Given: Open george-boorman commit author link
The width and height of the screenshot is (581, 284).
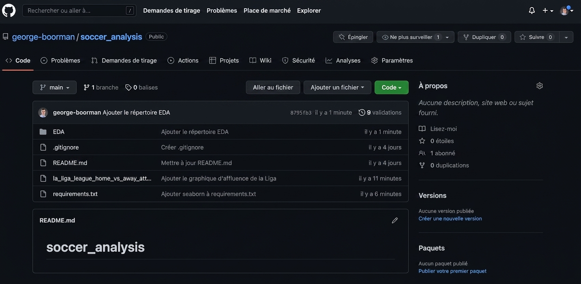Looking at the screenshot, I should click(x=77, y=112).
